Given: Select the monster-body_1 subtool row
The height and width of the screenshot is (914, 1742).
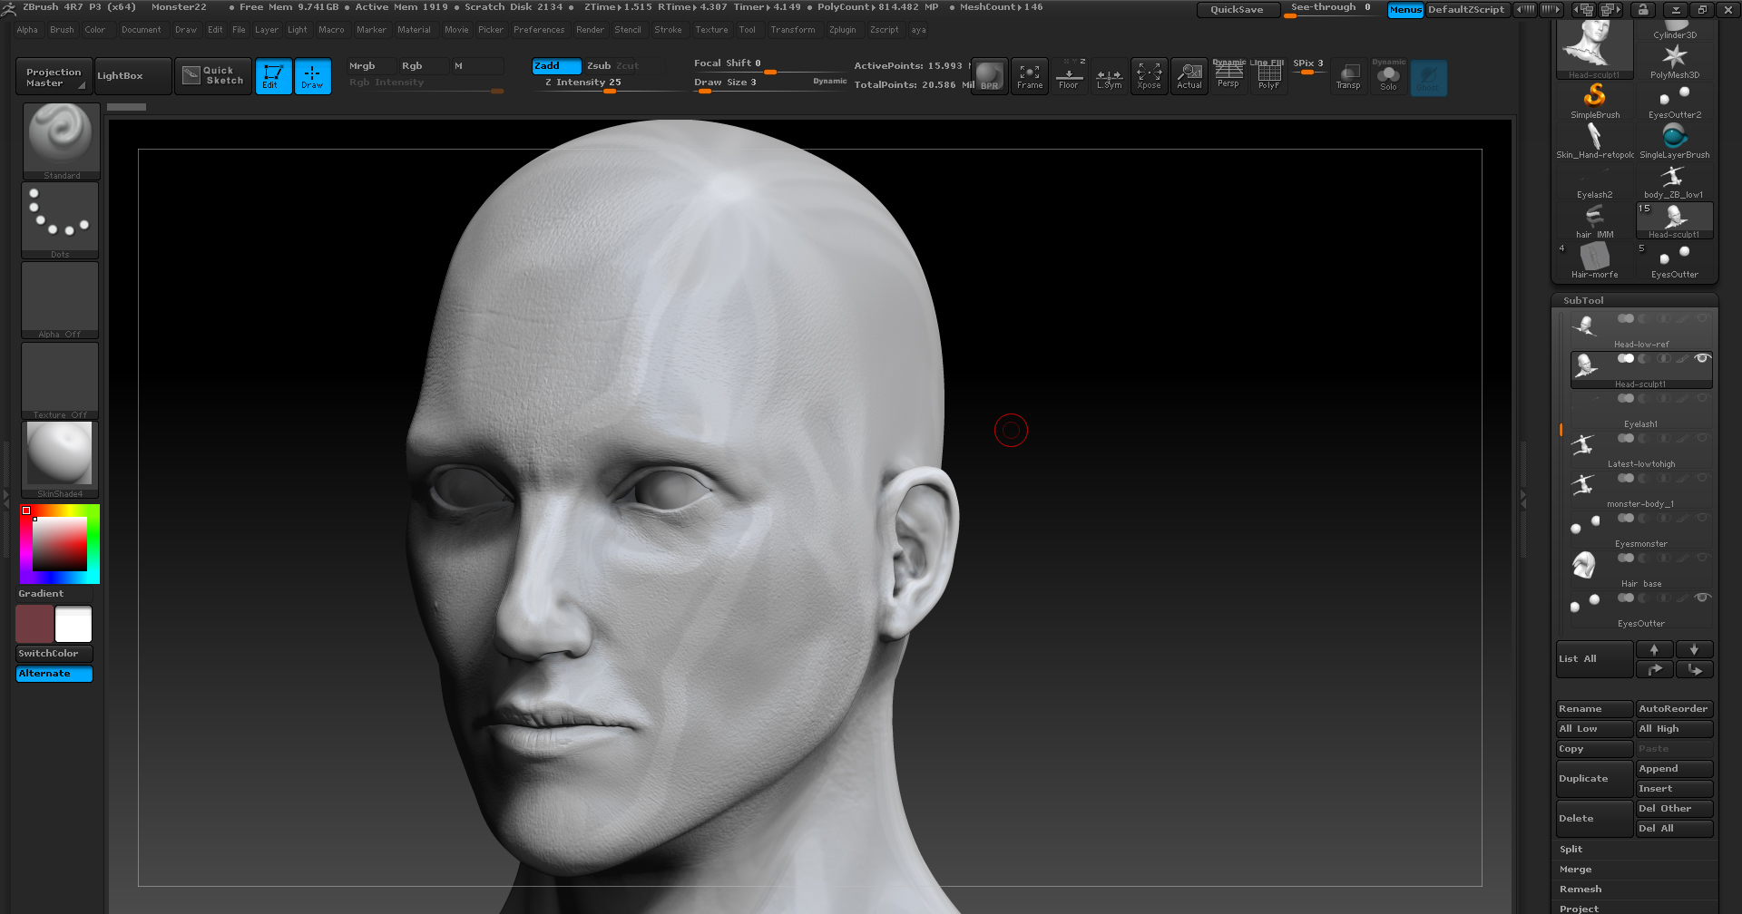Looking at the screenshot, I should pos(1641,491).
